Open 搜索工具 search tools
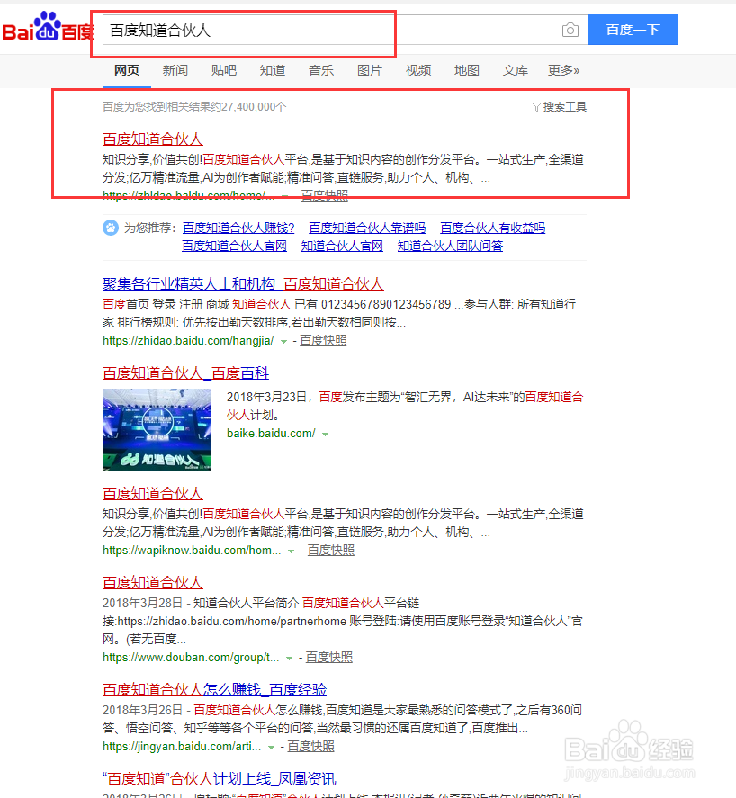Viewport: 736px width, 798px height. click(x=560, y=107)
